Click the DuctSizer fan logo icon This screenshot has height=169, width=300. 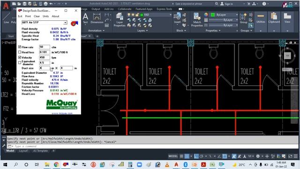pos(74,23)
